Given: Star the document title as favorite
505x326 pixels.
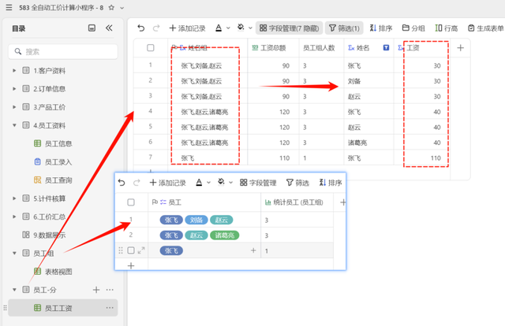Looking at the screenshot, I should coord(111,7).
